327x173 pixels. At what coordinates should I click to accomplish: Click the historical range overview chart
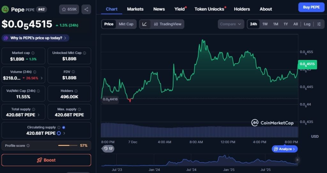[199, 161]
